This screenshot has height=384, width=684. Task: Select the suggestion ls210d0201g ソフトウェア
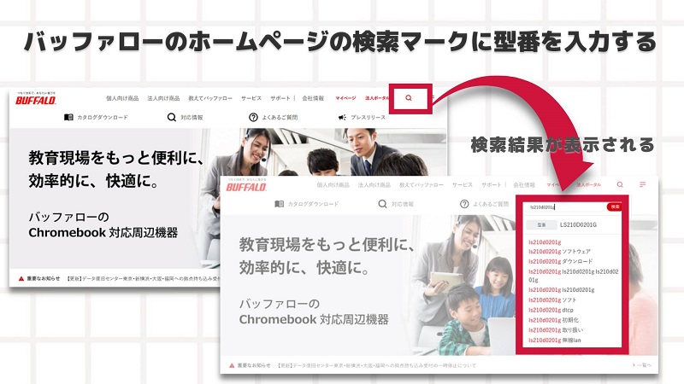[559, 252]
